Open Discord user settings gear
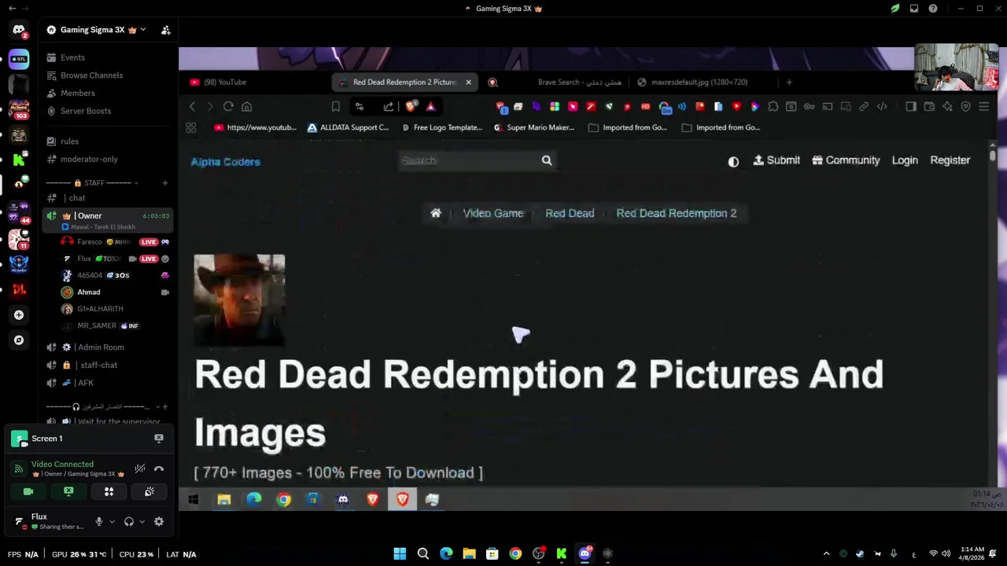The image size is (1007, 566). point(159,521)
